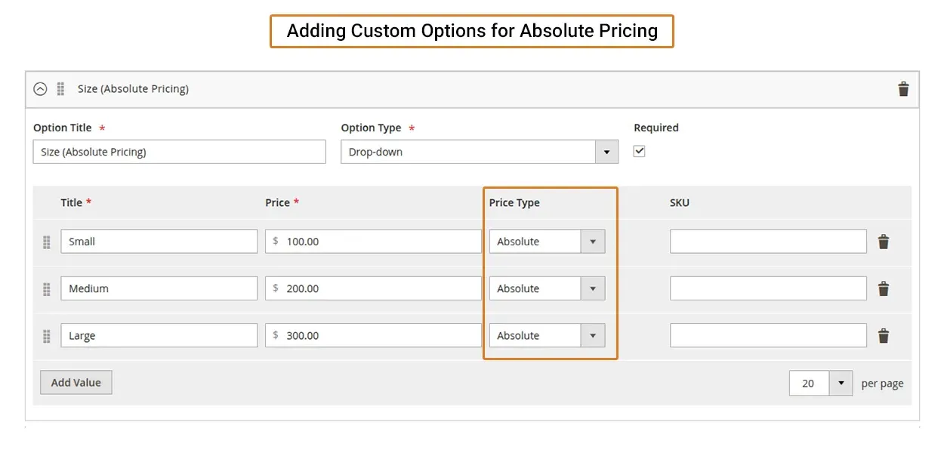944x453 pixels.
Task: Delete the Medium value row
Action: pyautogui.click(x=883, y=288)
